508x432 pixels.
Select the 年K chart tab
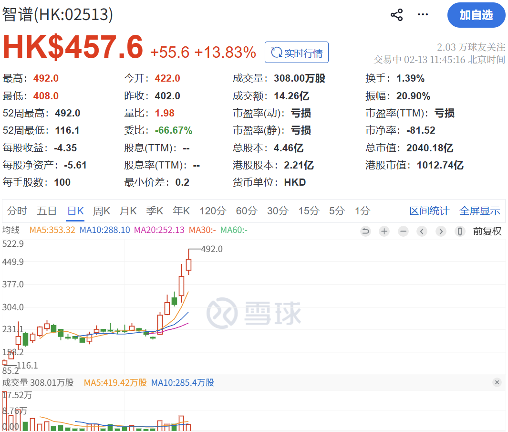click(x=181, y=211)
